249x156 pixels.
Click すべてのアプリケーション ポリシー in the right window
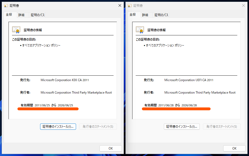pos(165,45)
